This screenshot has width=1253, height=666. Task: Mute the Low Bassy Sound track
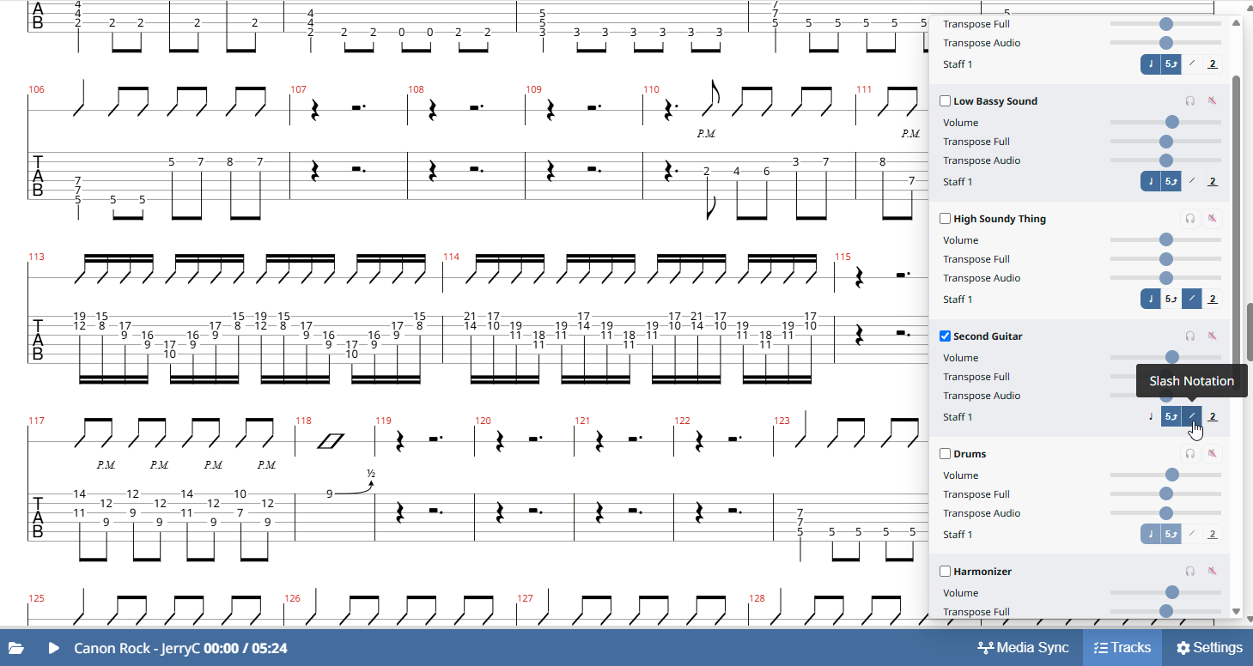1212,101
